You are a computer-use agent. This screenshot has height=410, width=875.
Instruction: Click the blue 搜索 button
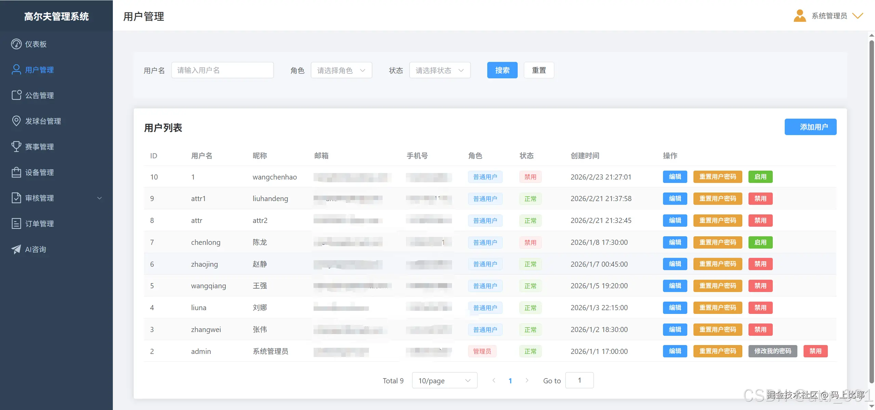(x=502, y=70)
